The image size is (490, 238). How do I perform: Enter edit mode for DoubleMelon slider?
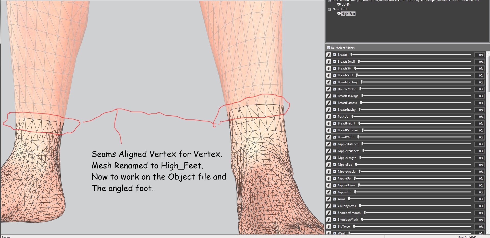[329, 89]
